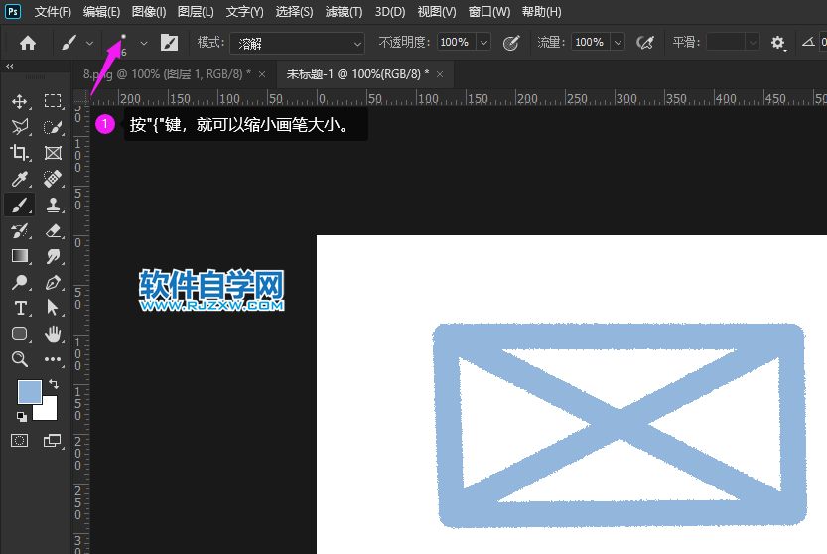
Task: Click the flow 100% input field
Action: click(591, 43)
